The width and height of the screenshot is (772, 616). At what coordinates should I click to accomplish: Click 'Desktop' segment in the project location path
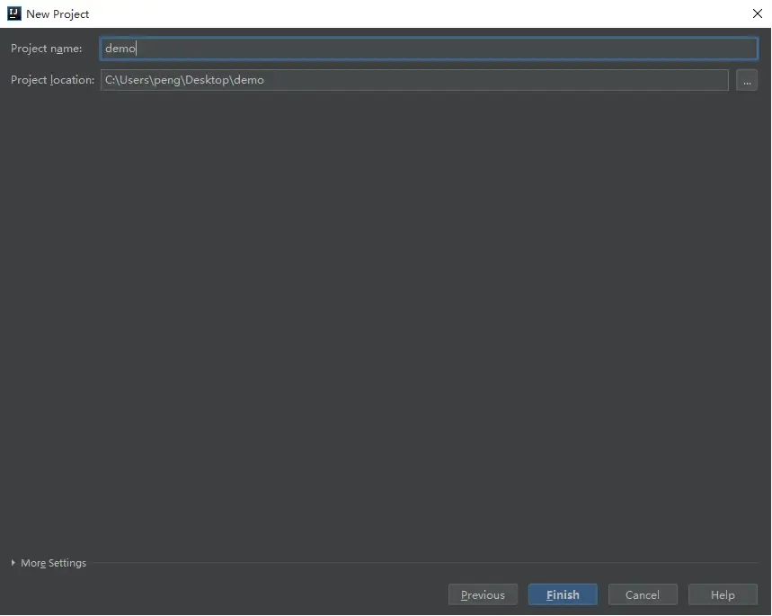(208, 80)
